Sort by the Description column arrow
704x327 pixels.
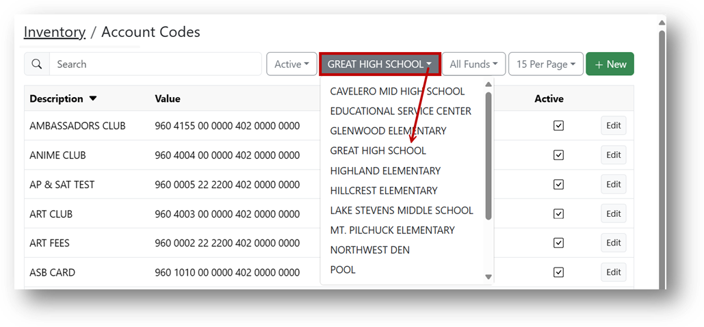click(x=93, y=99)
